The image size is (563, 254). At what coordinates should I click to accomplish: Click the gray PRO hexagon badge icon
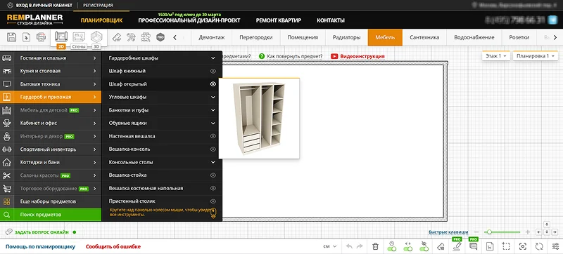pyautogui.click(x=160, y=37)
